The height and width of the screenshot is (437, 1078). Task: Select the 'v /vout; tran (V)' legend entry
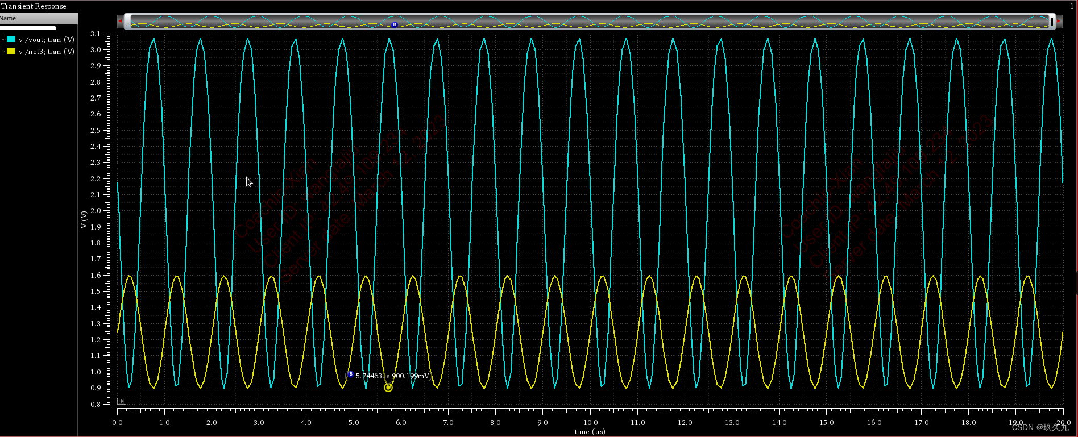(x=46, y=40)
